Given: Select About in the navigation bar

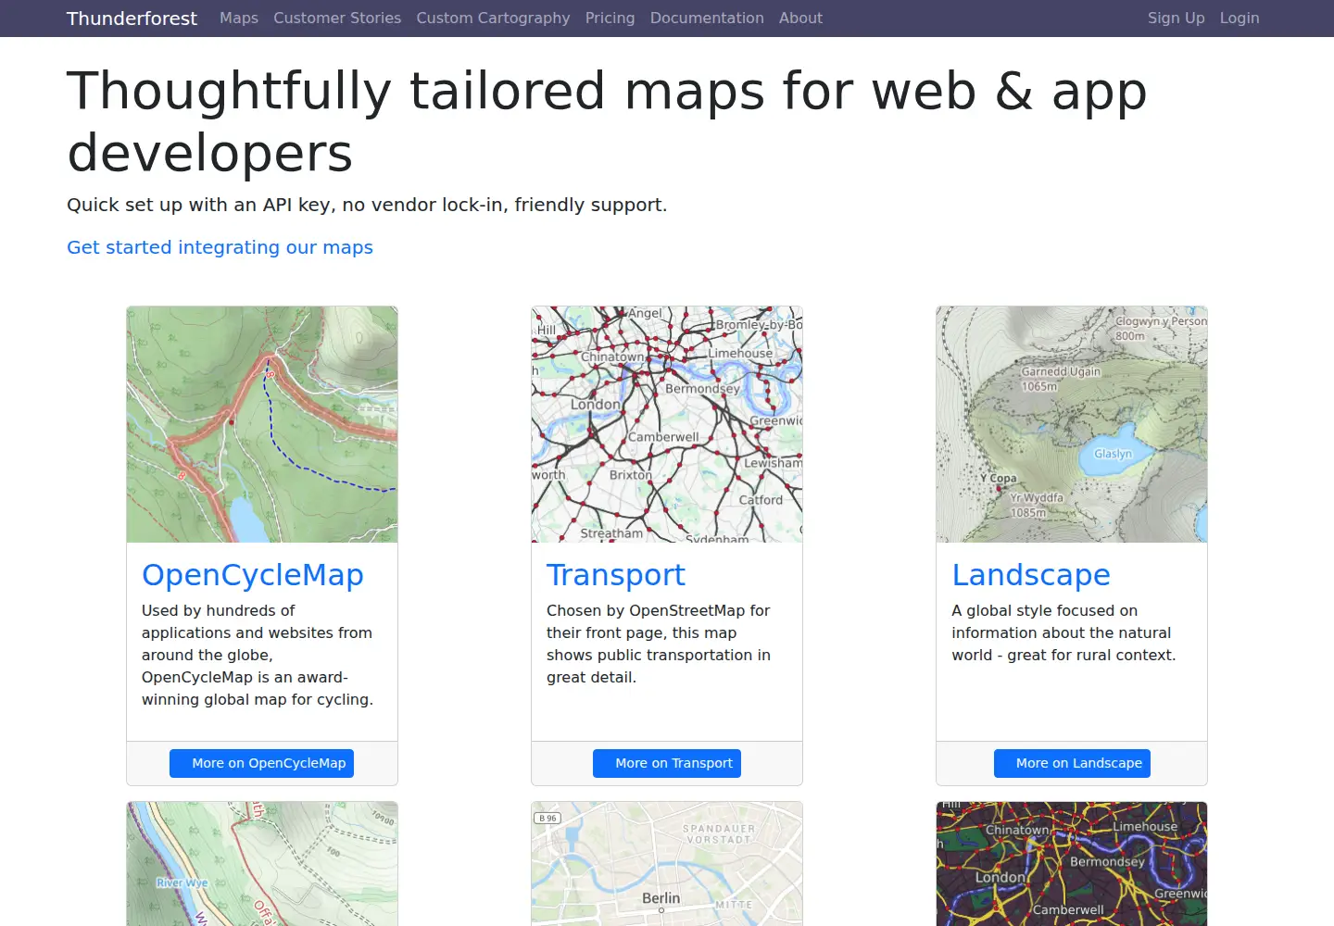Looking at the screenshot, I should click(x=800, y=18).
